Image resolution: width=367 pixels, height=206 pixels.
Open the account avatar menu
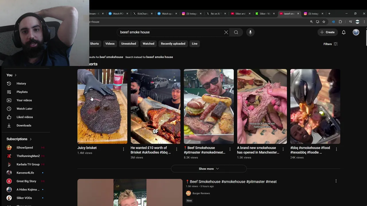point(356,32)
